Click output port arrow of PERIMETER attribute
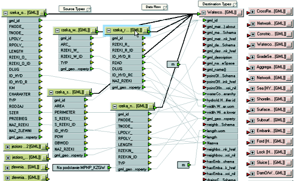The height and width of the screenshot is (181, 295). (x=86, y=112)
